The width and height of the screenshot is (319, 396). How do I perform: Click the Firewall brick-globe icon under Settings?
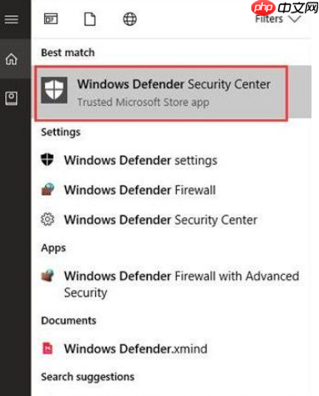click(x=48, y=190)
